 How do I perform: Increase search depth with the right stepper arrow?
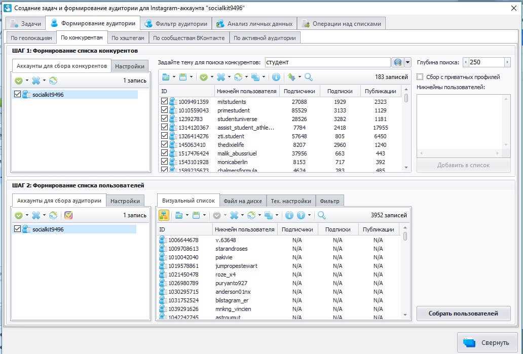[507, 62]
